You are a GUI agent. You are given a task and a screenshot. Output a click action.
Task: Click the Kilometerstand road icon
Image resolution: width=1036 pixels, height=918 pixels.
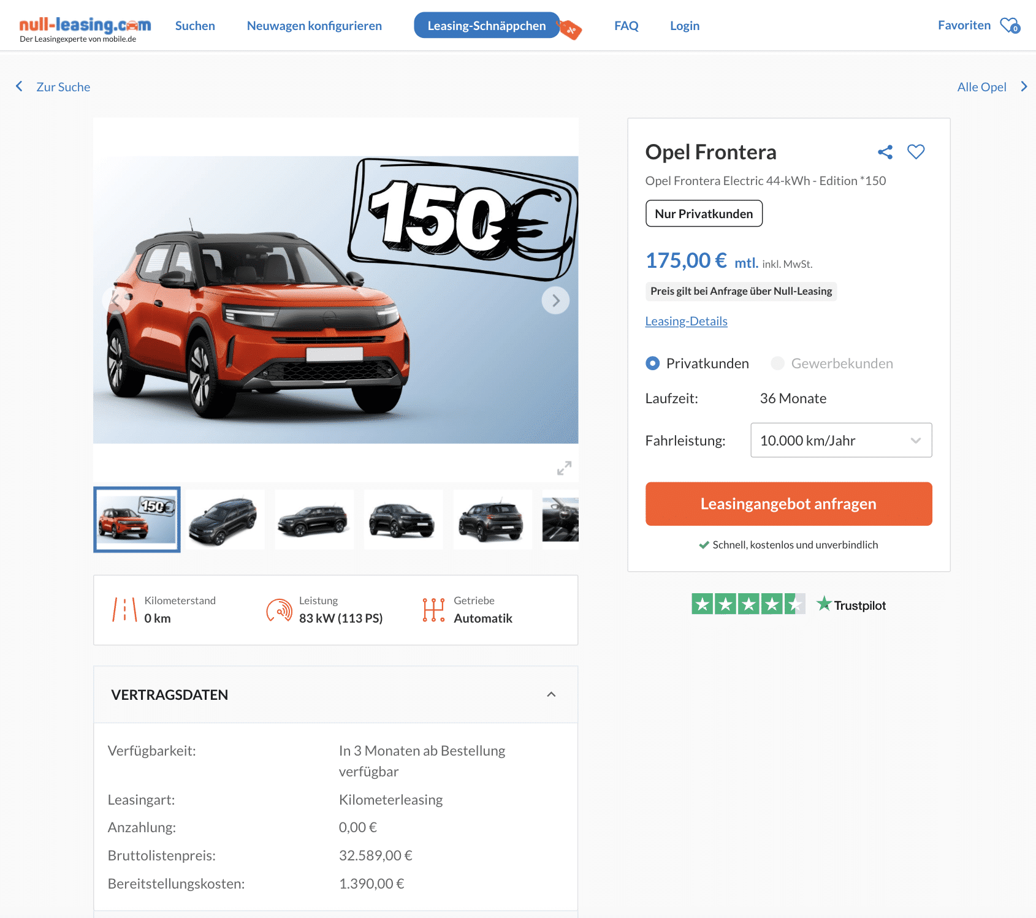click(x=124, y=610)
